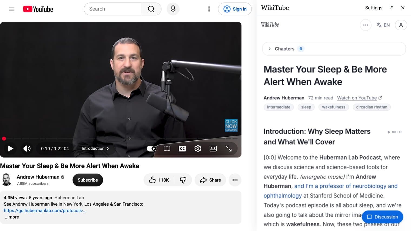
Task: Select the Intermediate tag
Action: coord(279,107)
